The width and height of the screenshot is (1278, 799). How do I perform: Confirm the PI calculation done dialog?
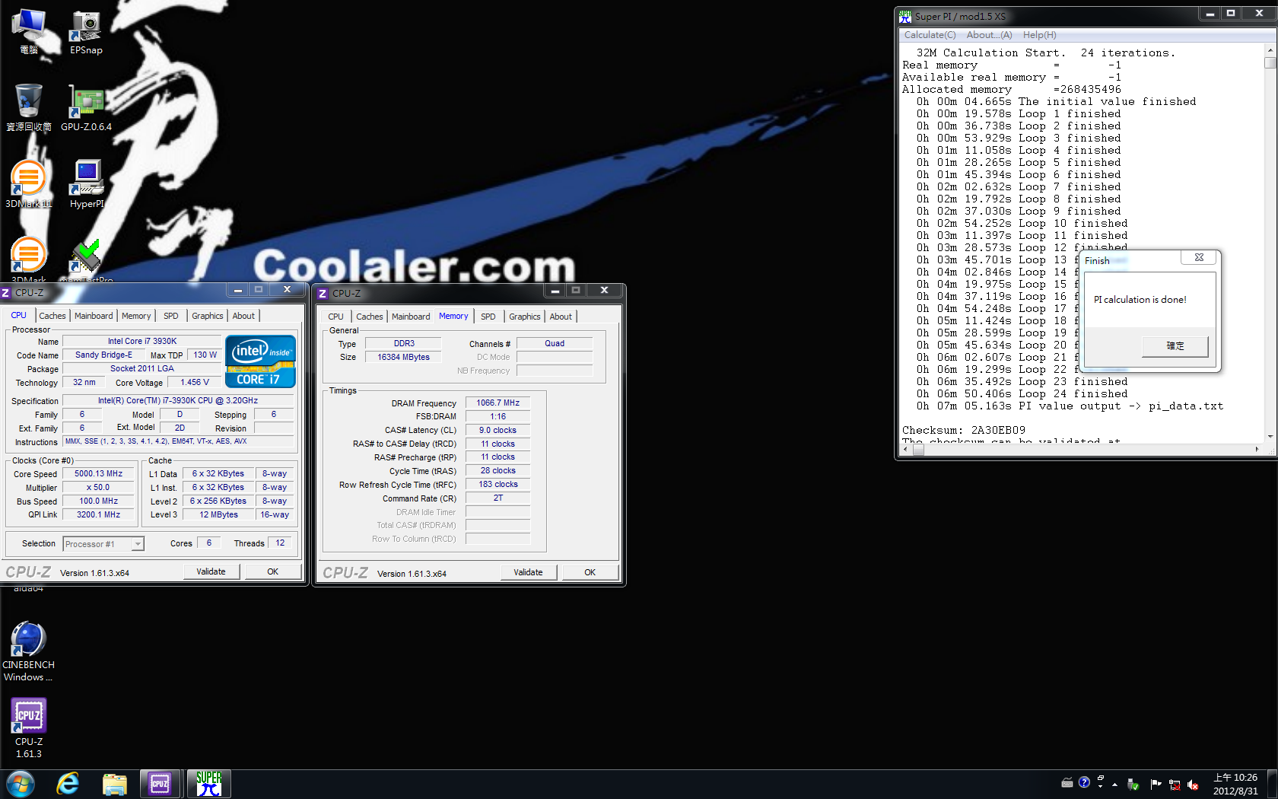point(1175,346)
